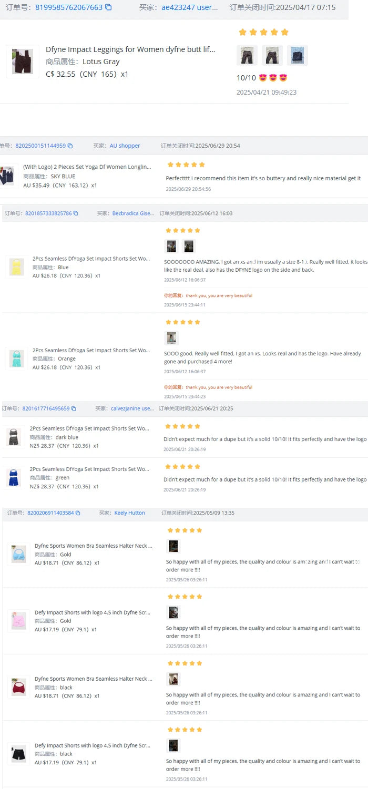368x789 pixels.
Task: Open Orange shorts set product thumbnail
Action: 17,358
